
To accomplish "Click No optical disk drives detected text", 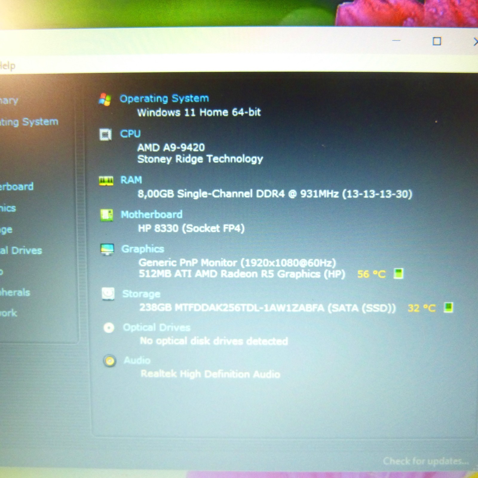I will [214, 341].
